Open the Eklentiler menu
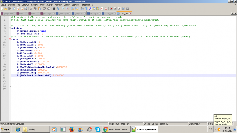 [x=75, y=5]
